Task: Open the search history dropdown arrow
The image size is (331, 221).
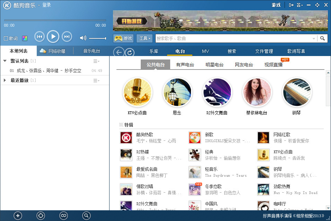Action: tap(314, 38)
